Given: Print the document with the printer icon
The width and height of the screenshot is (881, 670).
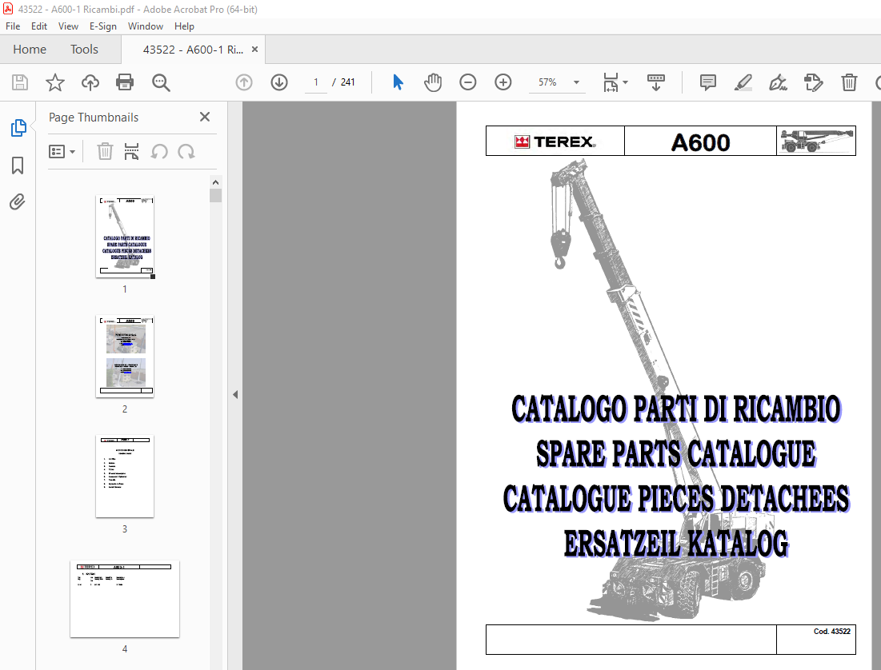Looking at the screenshot, I should (125, 82).
